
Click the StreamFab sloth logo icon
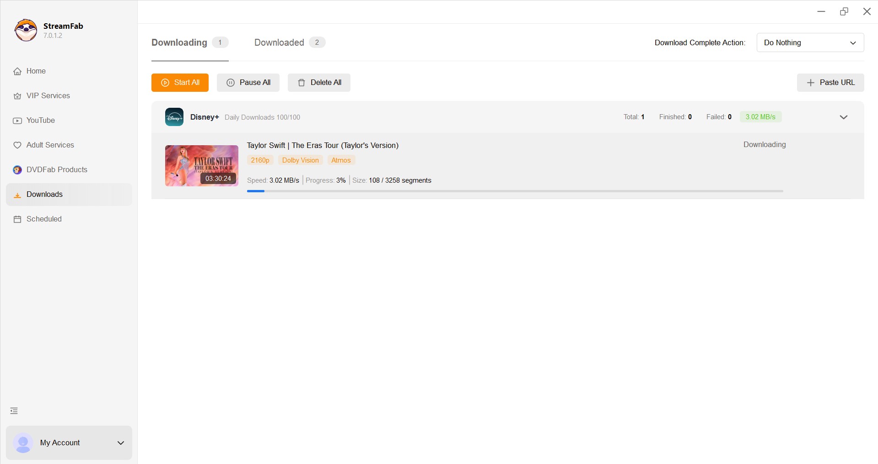[x=26, y=30]
